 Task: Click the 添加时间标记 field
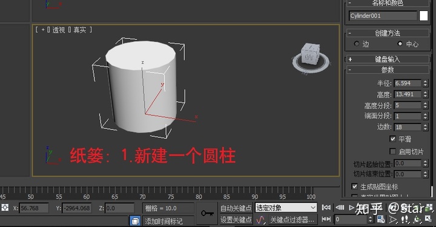tap(169, 221)
